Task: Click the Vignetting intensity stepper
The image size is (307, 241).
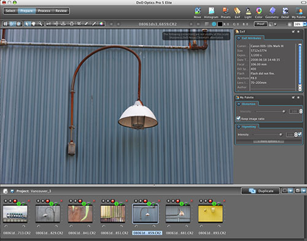Action: [x=296, y=134]
